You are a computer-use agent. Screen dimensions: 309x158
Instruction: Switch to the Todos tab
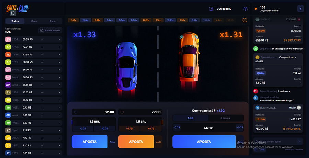[x=15, y=21]
